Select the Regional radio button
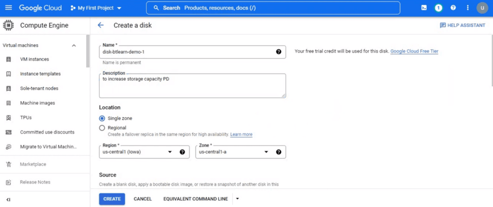The width and height of the screenshot is (493, 207). [102, 128]
